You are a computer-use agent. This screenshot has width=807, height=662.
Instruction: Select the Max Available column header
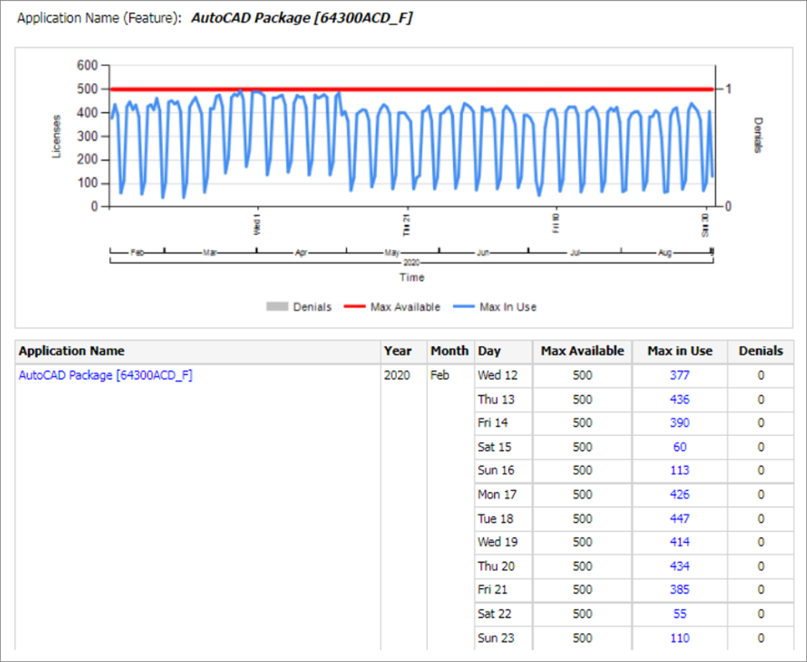click(582, 351)
